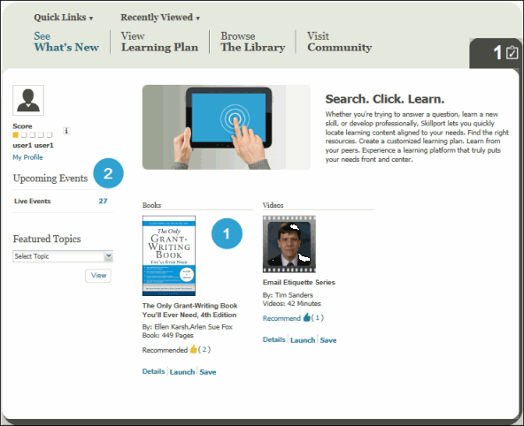Click the Recommended count (2) on the book
Image resolution: width=524 pixels, height=426 pixels.
pyautogui.click(x=204, y=350)
